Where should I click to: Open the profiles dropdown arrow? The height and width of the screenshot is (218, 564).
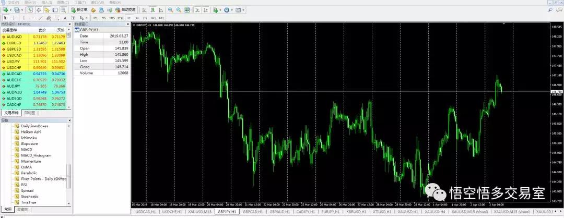(21, 10)
